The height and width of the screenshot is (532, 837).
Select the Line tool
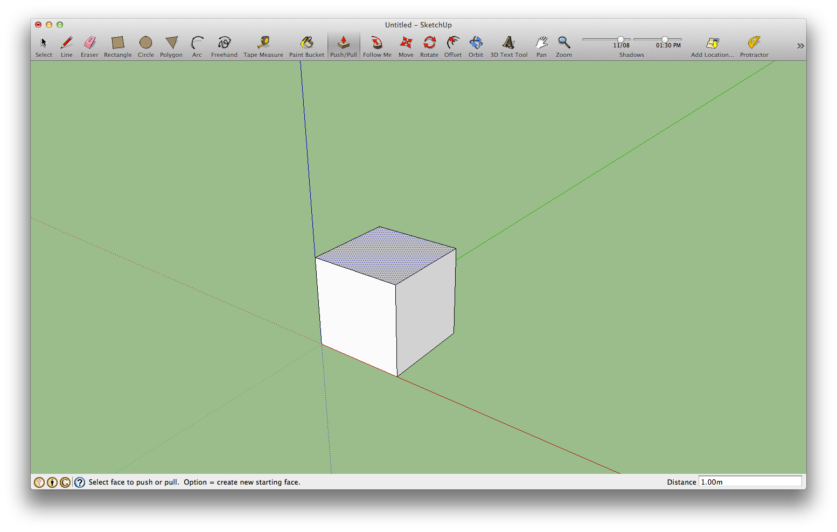66,43
